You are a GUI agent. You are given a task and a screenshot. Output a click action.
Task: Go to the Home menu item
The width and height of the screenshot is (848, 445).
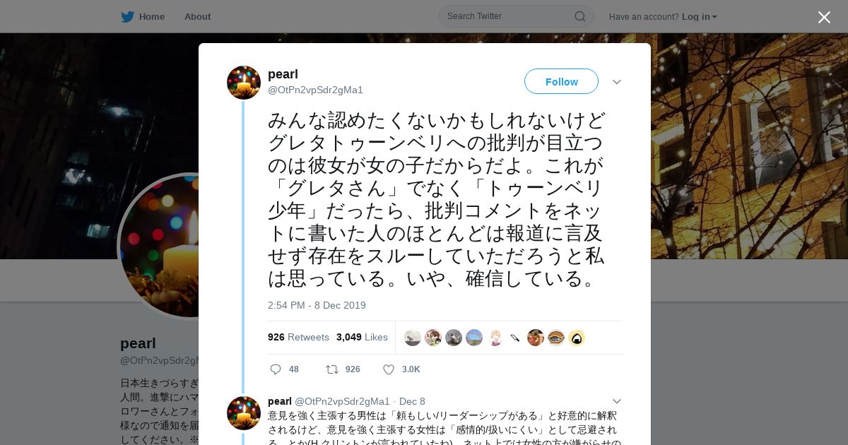151,16
